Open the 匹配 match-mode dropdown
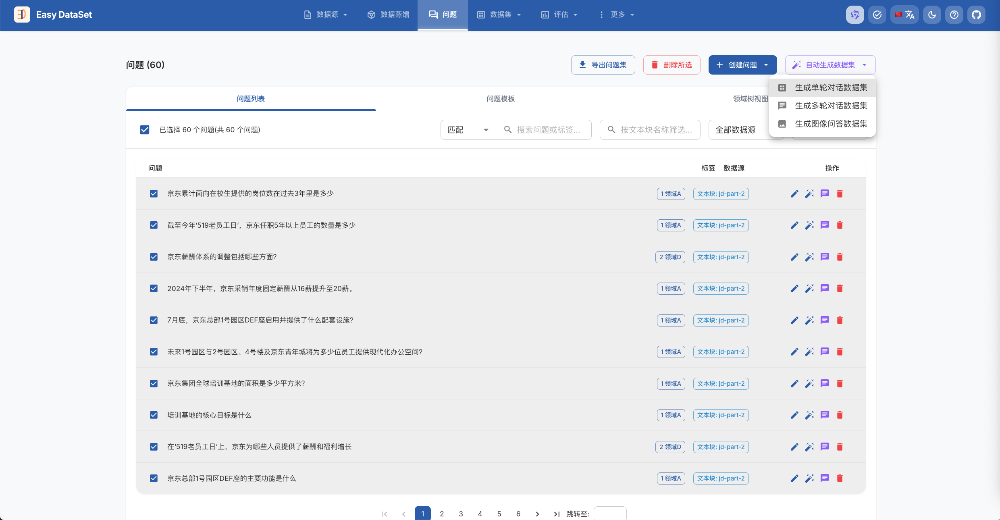Viewport: 1000px width, 520px height. click(x=468, y=130)
